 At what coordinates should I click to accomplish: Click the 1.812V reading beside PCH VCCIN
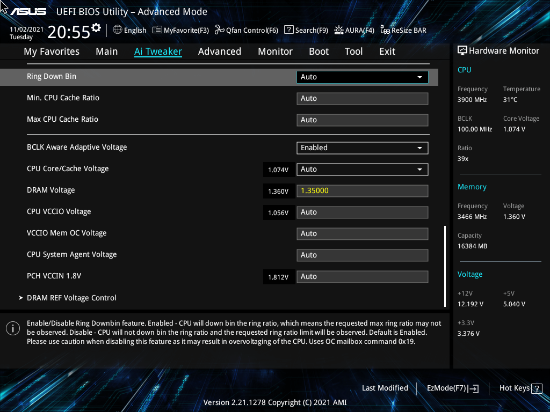[x=278, y=277]
